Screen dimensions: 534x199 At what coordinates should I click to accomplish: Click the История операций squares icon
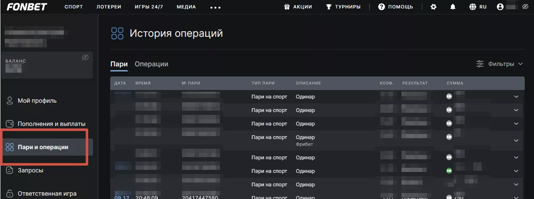pyautogui.click(x=117, y=33)
